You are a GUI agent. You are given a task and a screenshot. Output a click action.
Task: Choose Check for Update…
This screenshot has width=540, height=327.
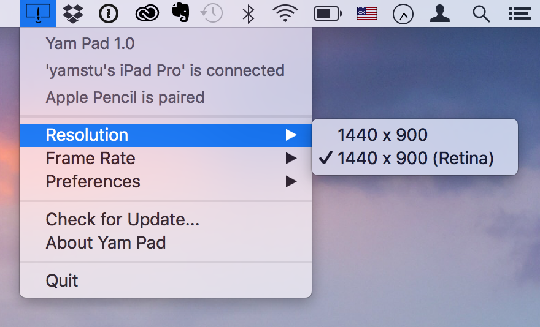tap(166, 219)
